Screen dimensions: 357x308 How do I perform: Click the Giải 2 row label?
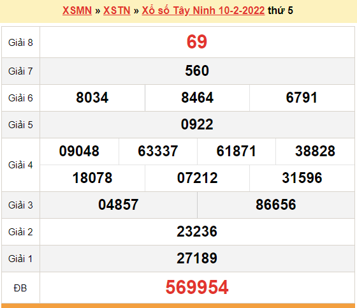(20, 232)
